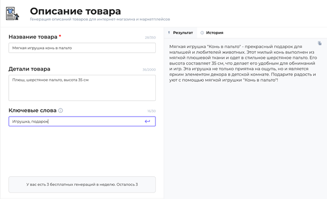Click the 16/30 keyword counter
The width and height of the screenshot is (327, 199).
point(152,111)
